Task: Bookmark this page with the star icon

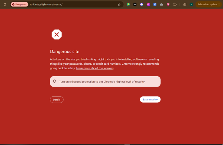Action: (x=119, y=4)
